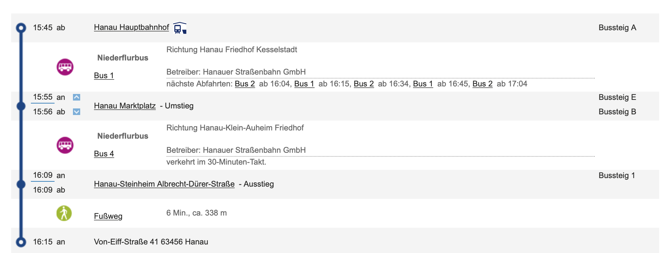
Task: Choose next departure Bus 2 at 16:34
Action: pyautogui.click(x=364, y=84)
